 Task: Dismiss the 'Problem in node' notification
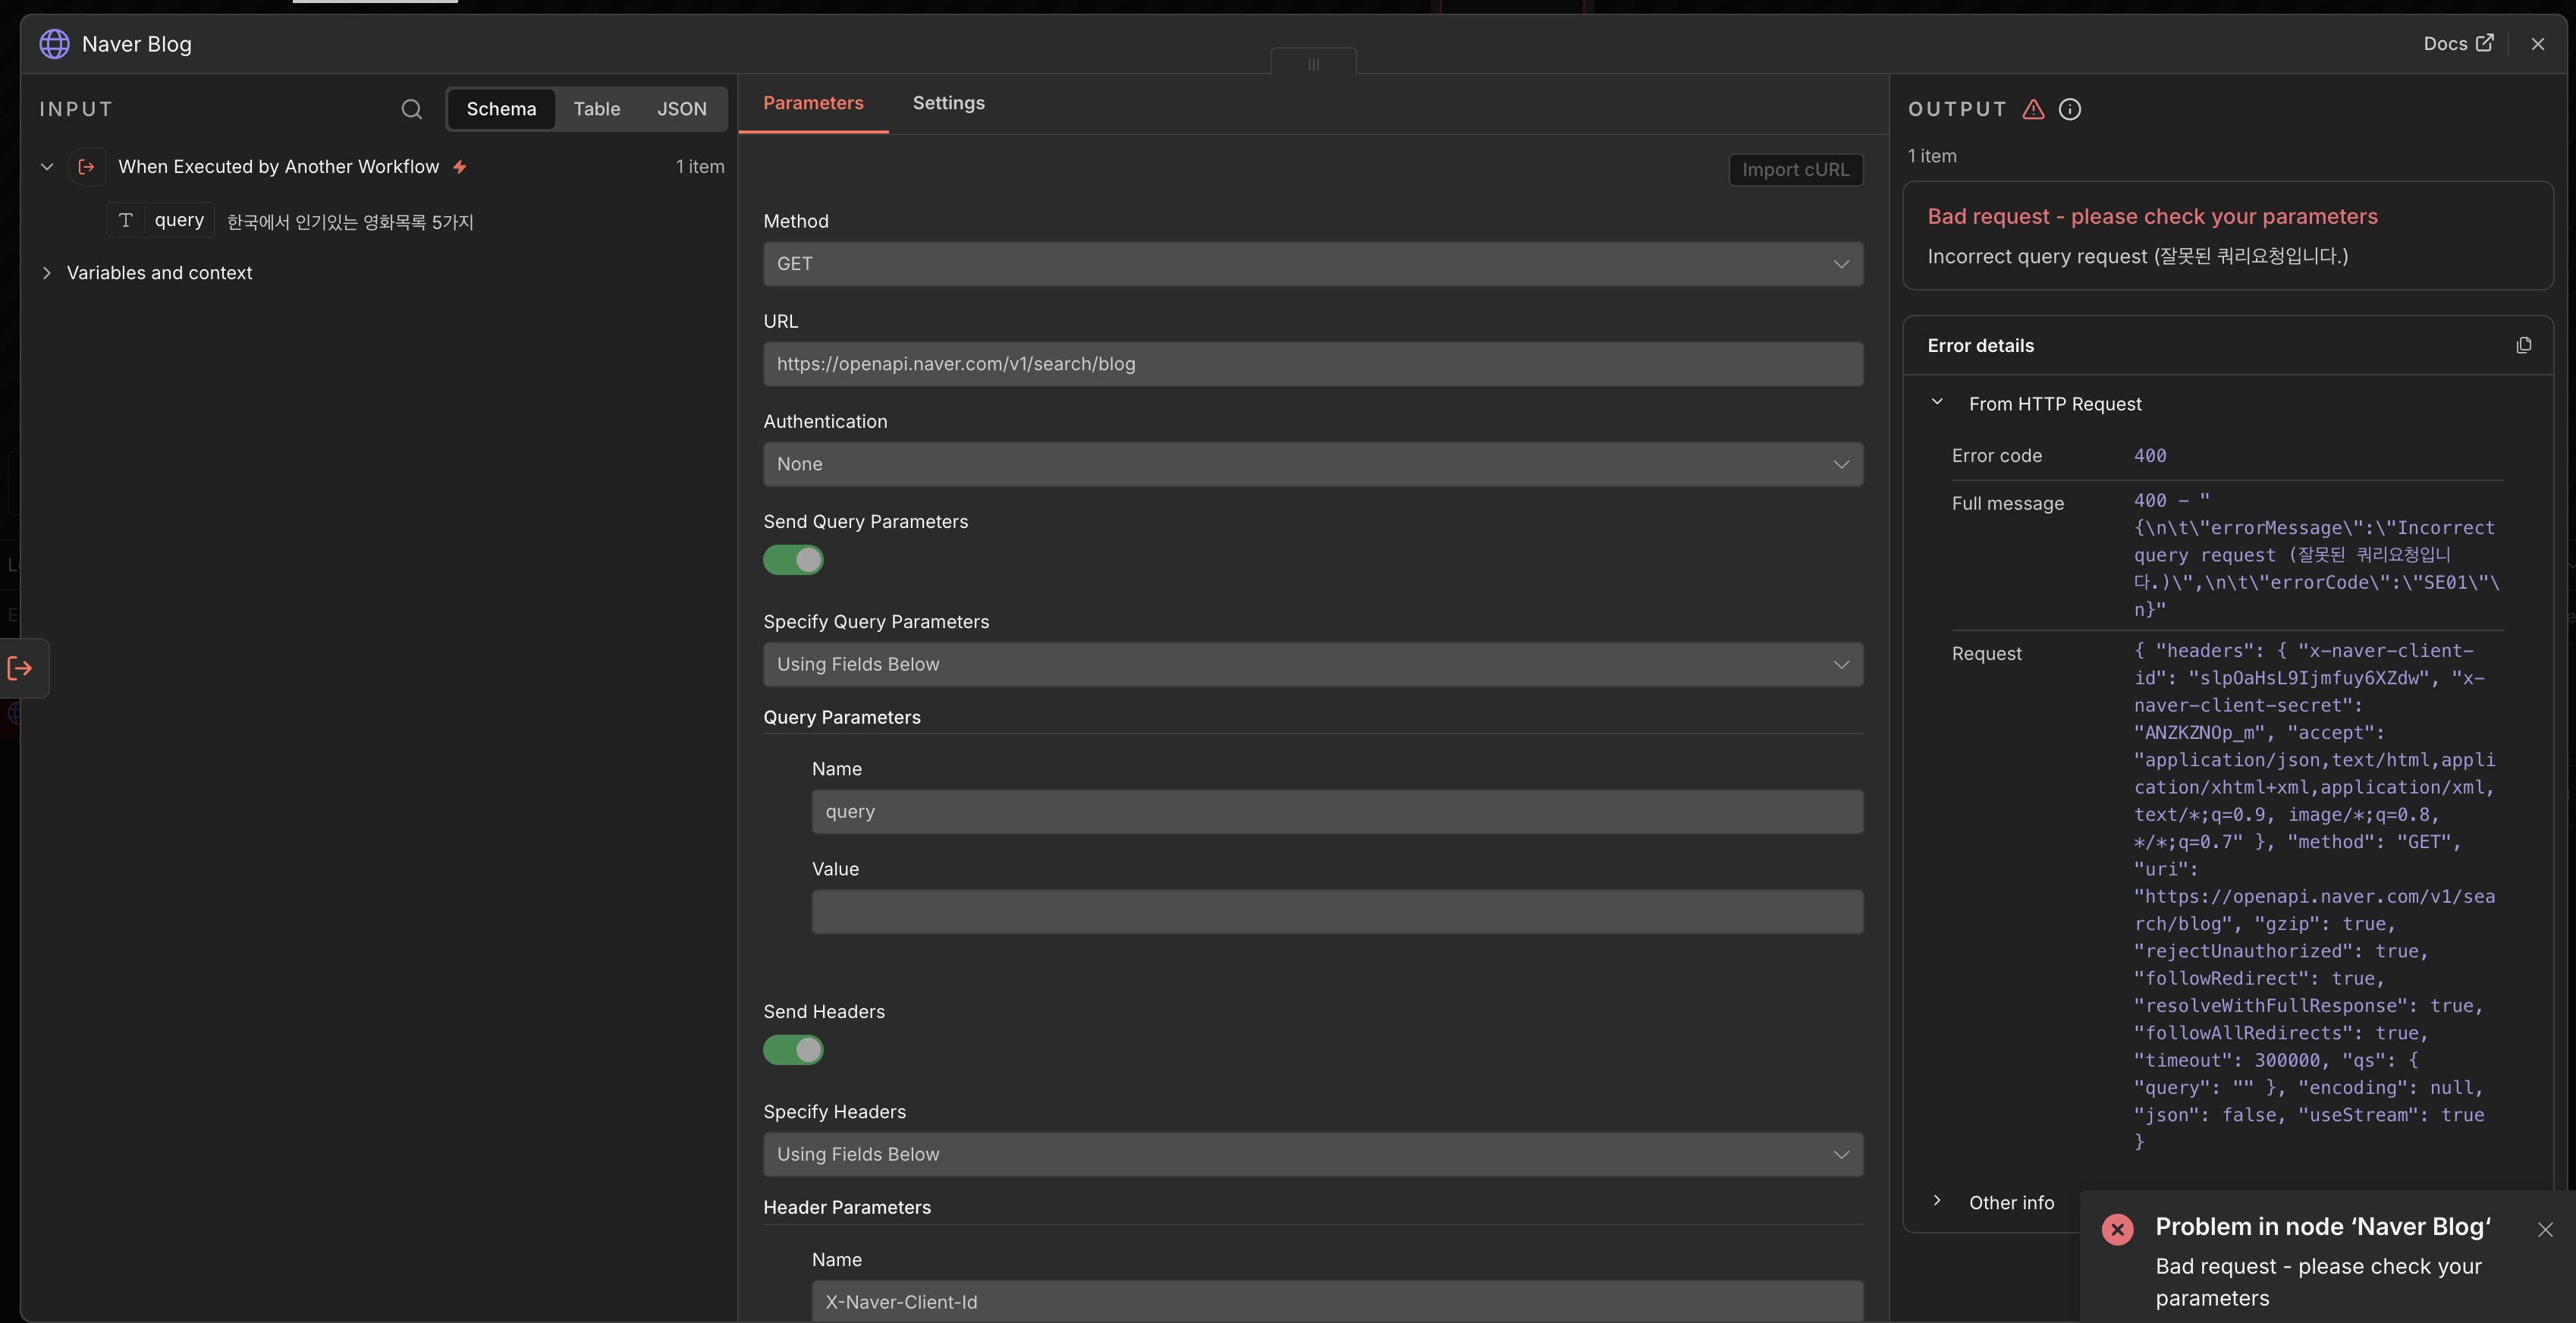point(2545,1229)
